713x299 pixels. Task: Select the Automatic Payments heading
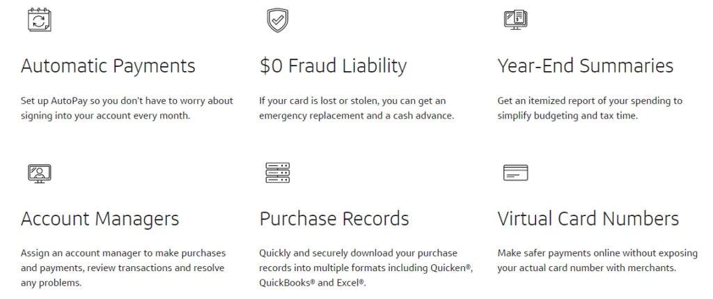pos(108,66)
